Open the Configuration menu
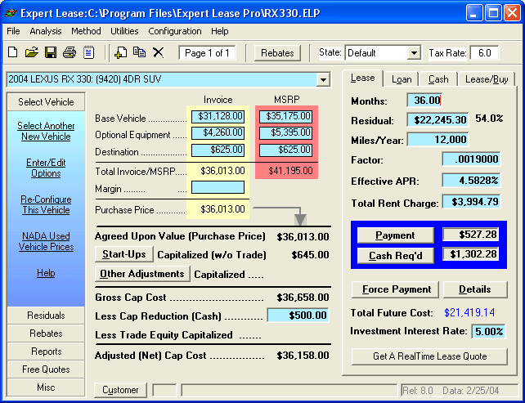 [175, 31]
